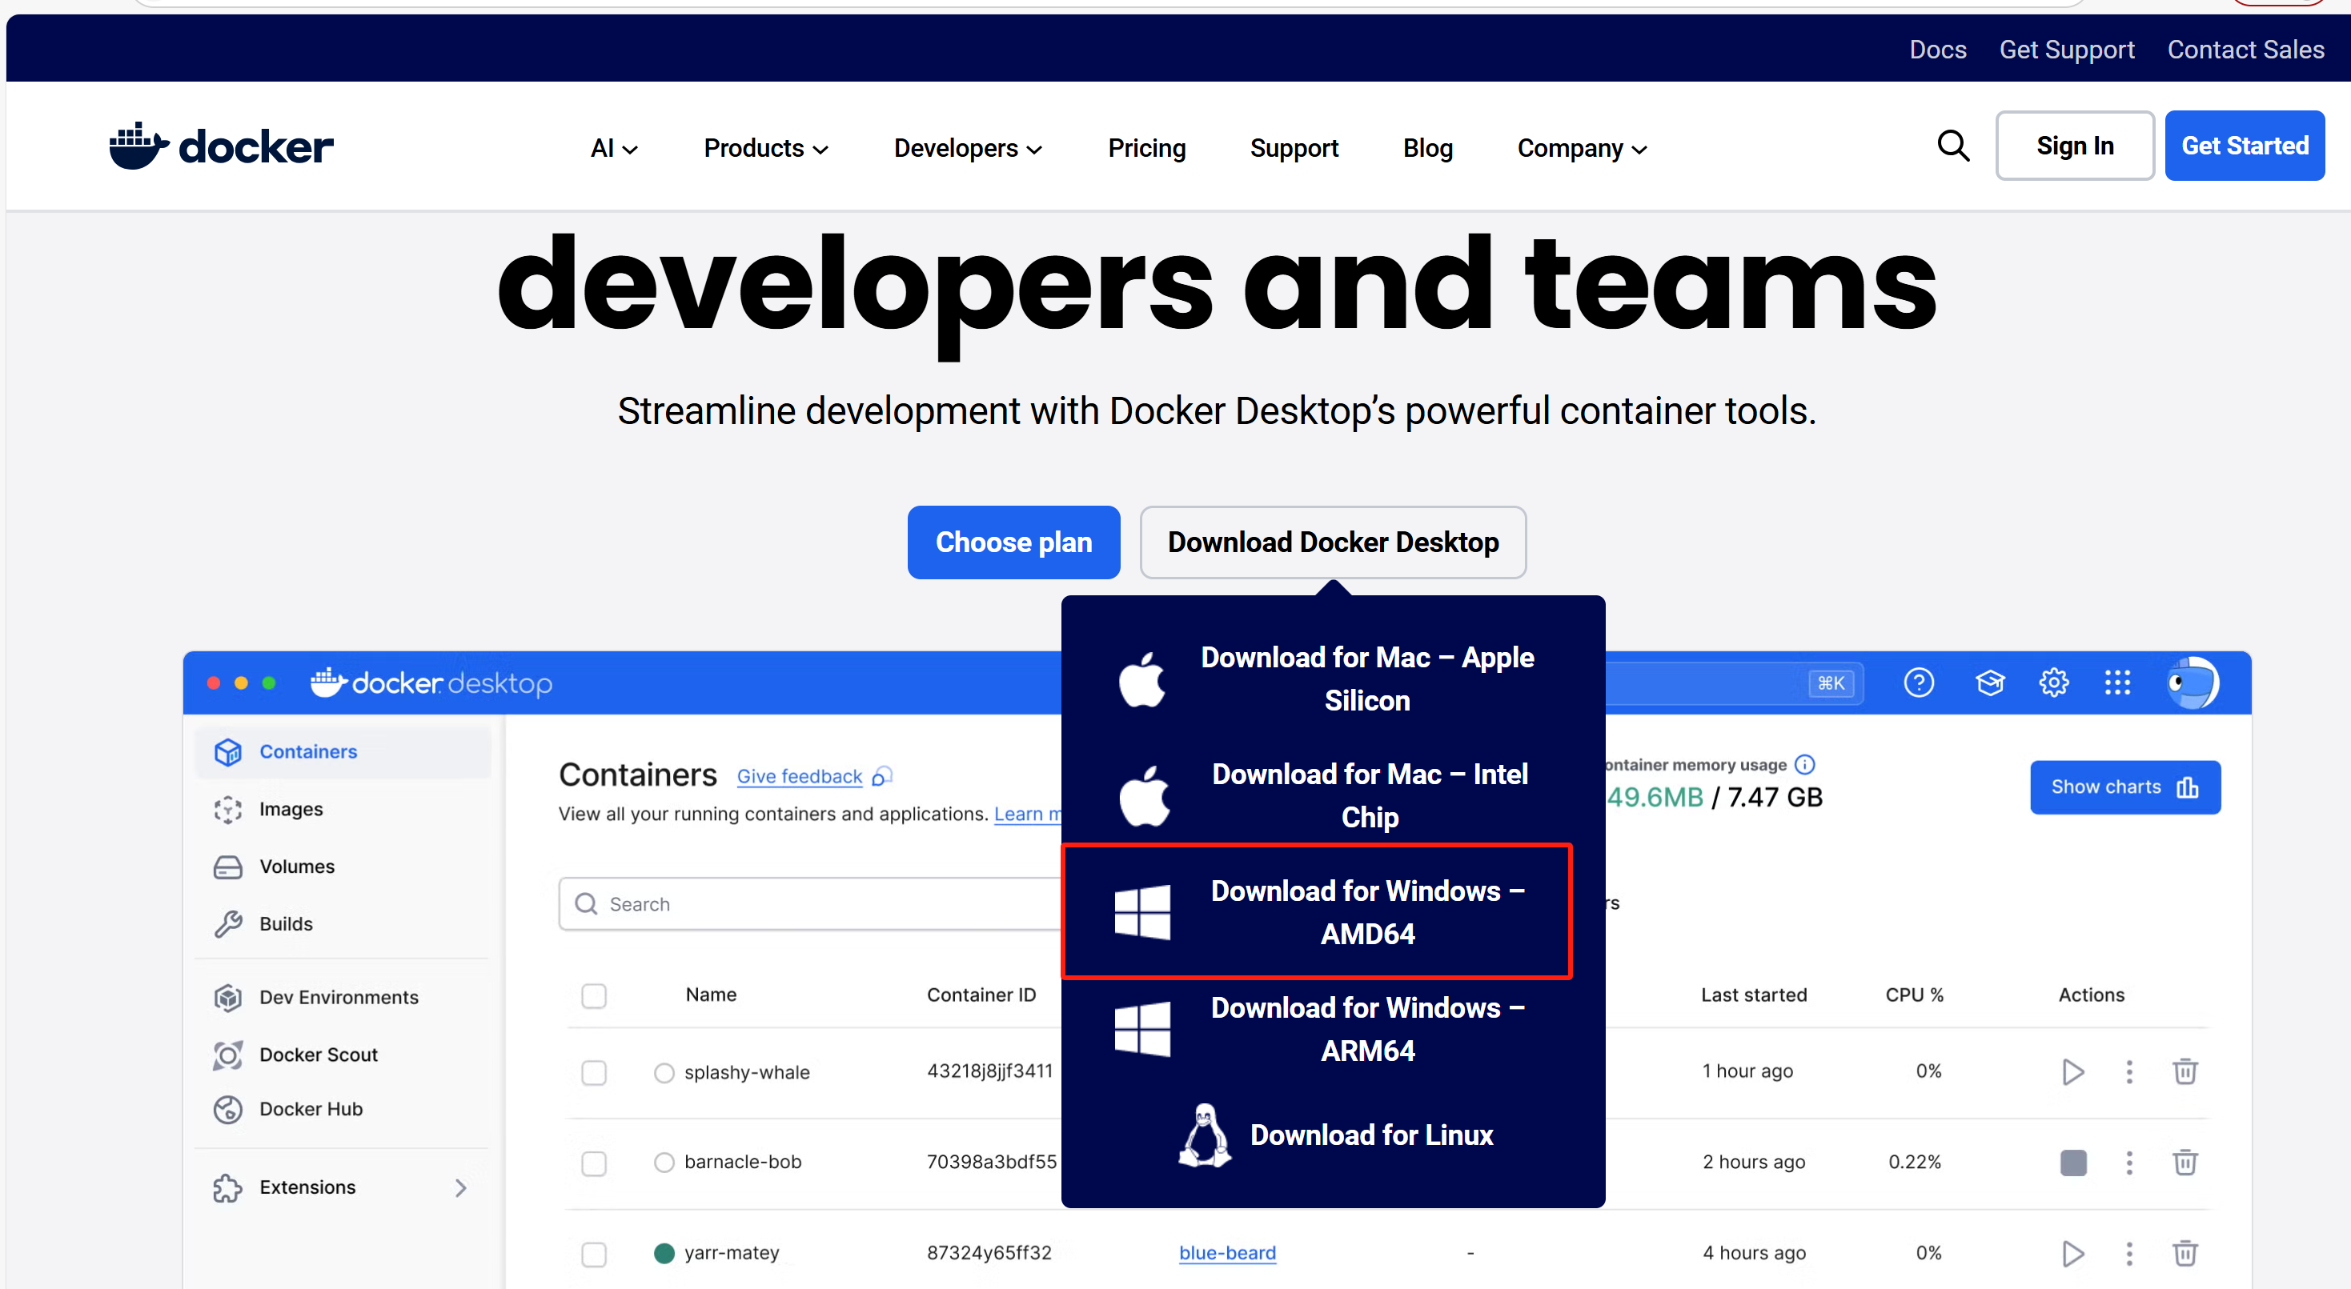Open Docker Desktop settings gear

tap(2053, 683)
